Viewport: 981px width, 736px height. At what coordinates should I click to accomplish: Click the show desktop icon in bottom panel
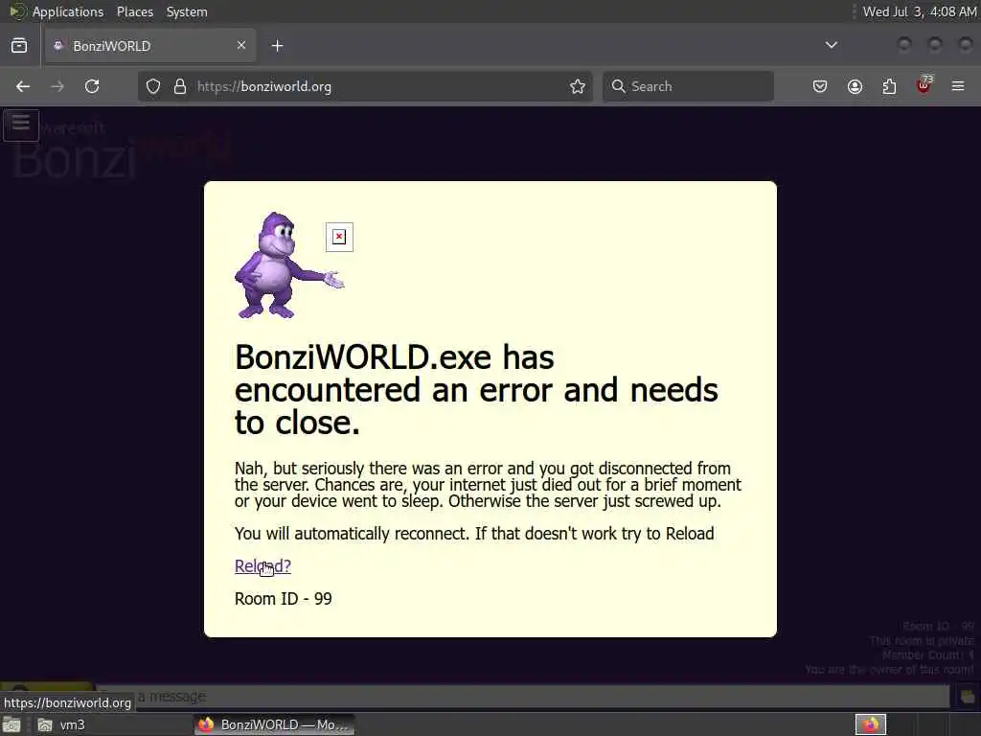tap(11, 724)
